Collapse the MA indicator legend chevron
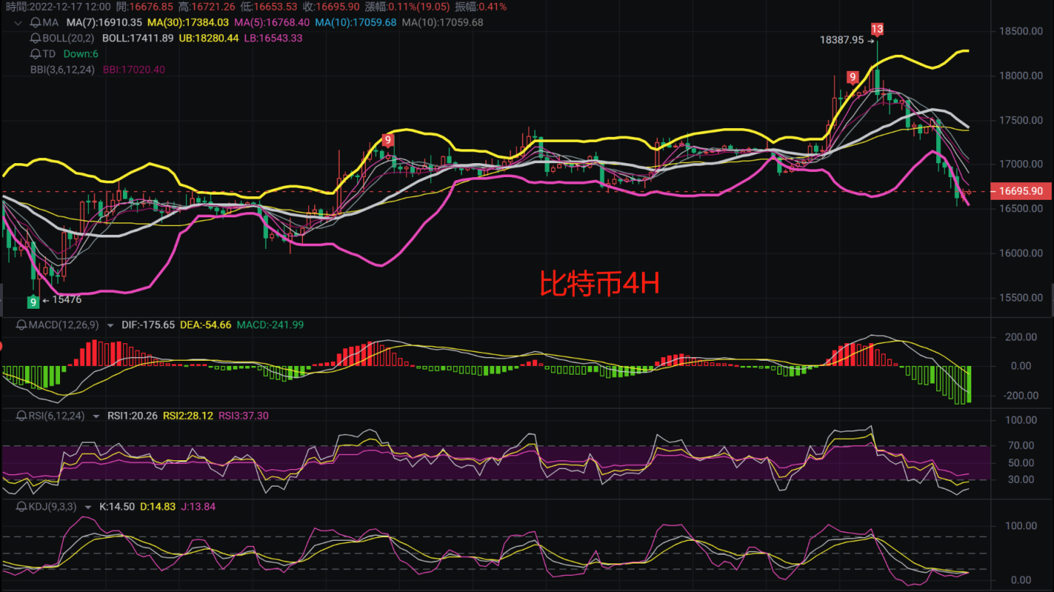The image size is (1054, 592). (x=18, y=23)
